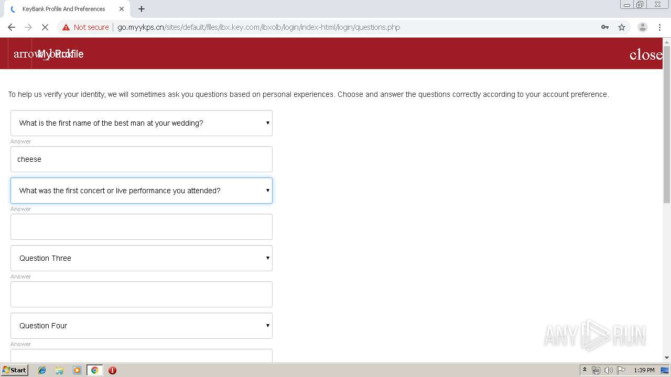
Task: Click the third answer input field
Action: 142,294
